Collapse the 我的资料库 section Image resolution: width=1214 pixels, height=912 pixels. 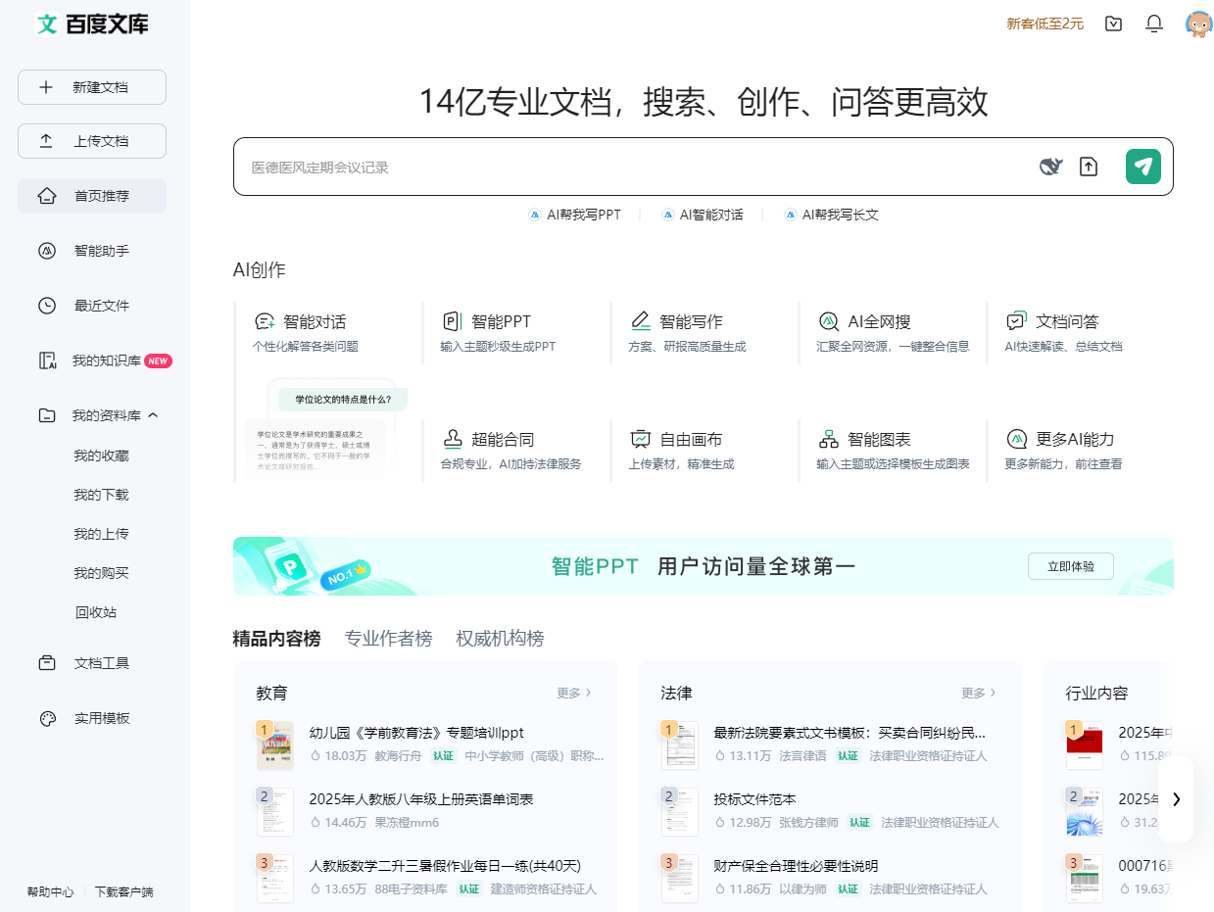point(153,415)
